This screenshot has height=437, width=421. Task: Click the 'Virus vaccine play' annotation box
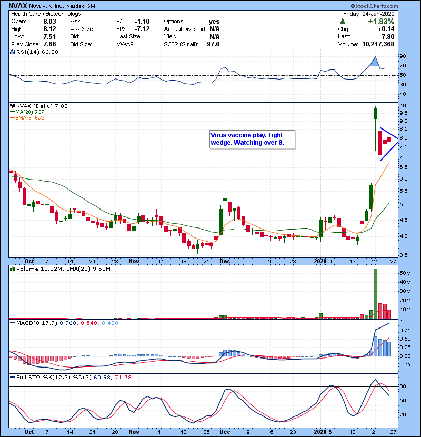(252, 139)
